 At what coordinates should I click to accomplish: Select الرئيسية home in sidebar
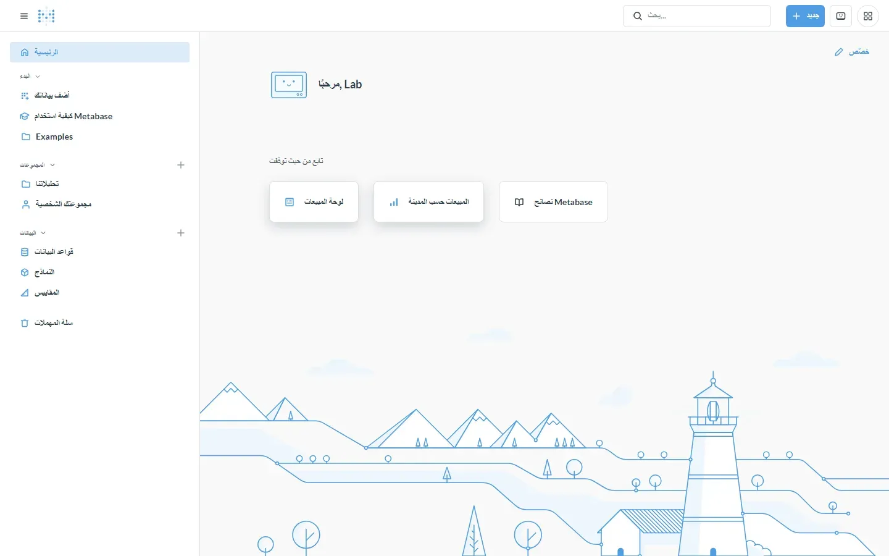pos(99,53)
